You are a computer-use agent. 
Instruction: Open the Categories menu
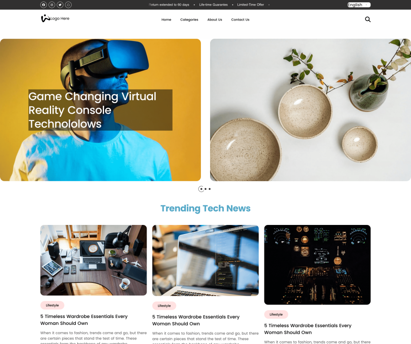[189, 20]
